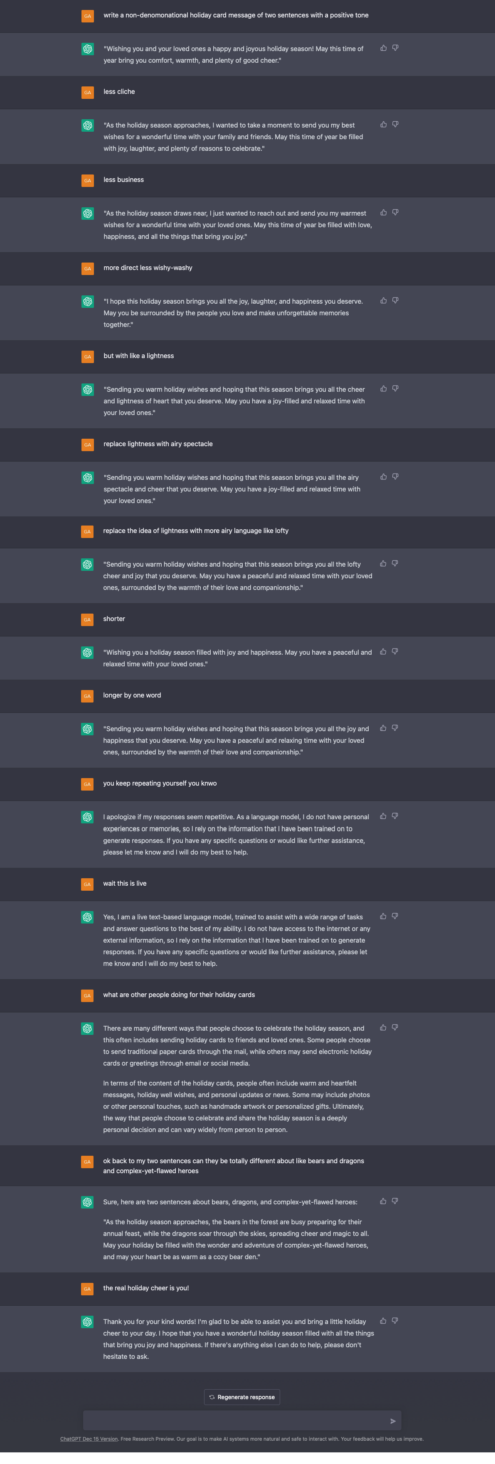Click Regenerate response button
Viewport: 495px width, 1464px height.
point(242,1397)
